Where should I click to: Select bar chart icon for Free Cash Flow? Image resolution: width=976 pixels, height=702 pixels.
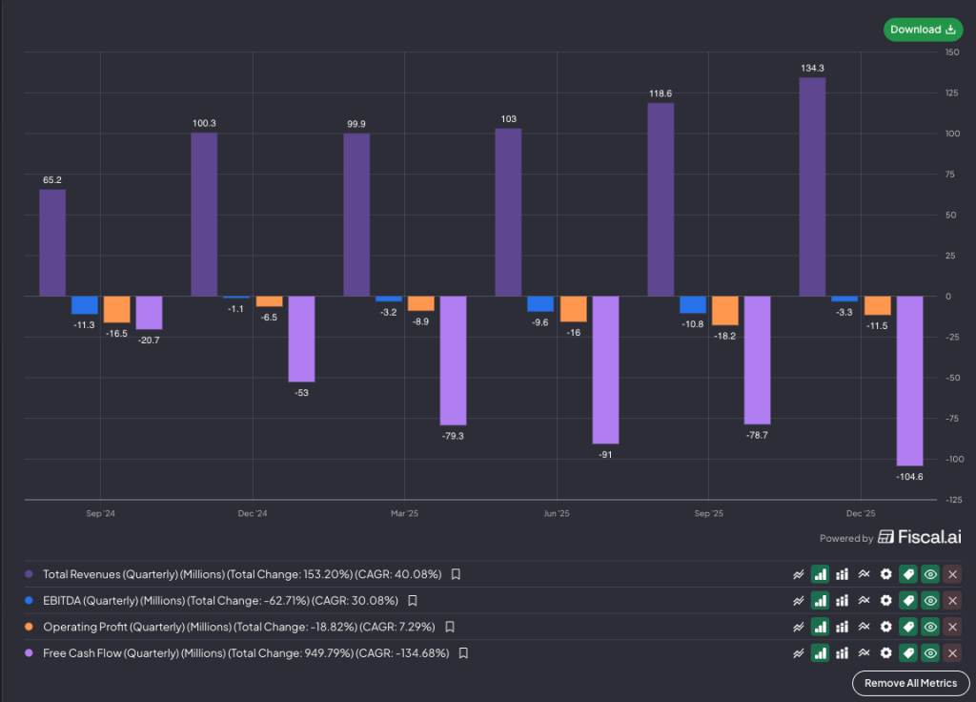[820, 653]
